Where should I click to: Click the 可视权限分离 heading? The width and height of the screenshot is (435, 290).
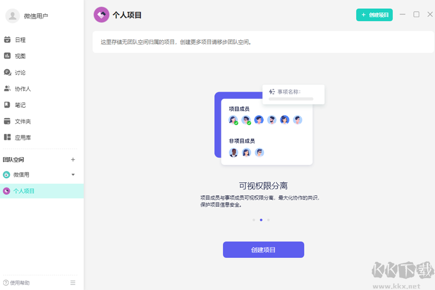coord(263,186)
